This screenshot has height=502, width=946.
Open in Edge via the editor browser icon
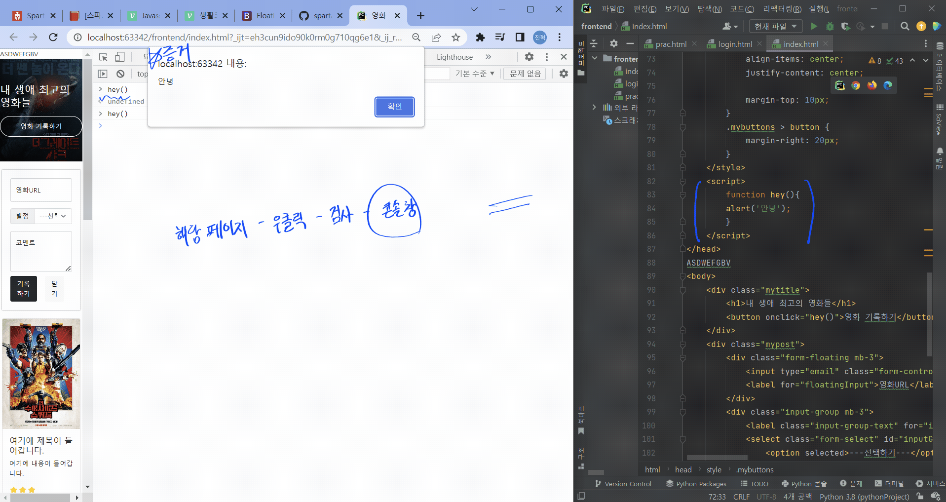point(888,85)
